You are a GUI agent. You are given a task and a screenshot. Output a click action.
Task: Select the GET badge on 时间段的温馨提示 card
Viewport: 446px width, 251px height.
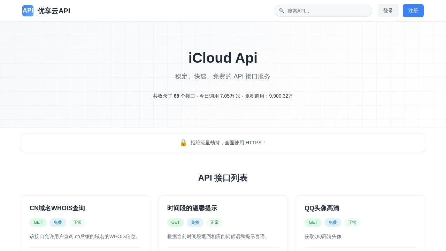pos(175,222)
